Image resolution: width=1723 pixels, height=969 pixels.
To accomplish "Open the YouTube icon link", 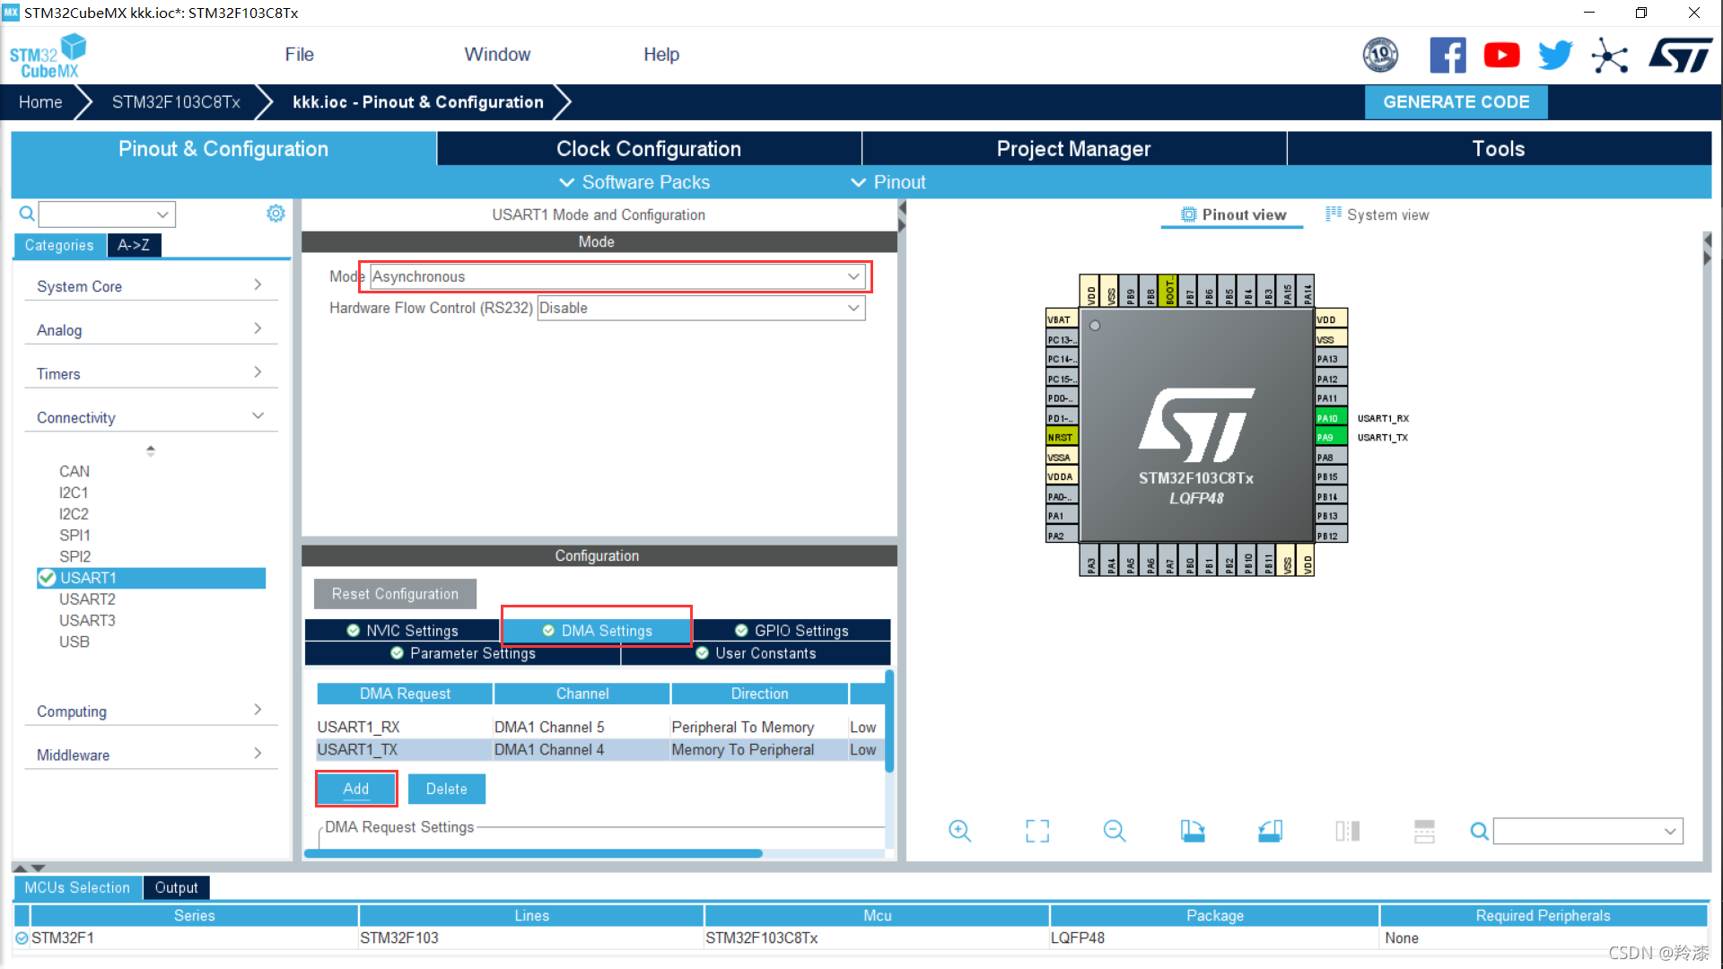I will (1501, 56).
